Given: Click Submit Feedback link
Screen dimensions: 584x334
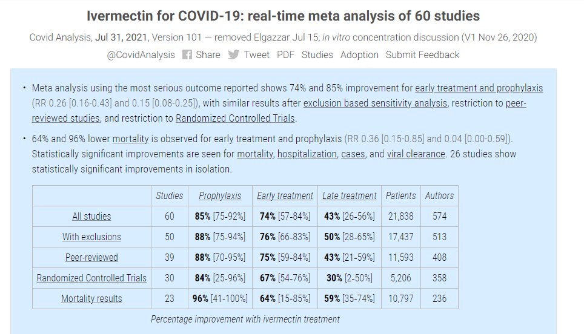Looking at the screenshot, I should [x=422, y=54].
